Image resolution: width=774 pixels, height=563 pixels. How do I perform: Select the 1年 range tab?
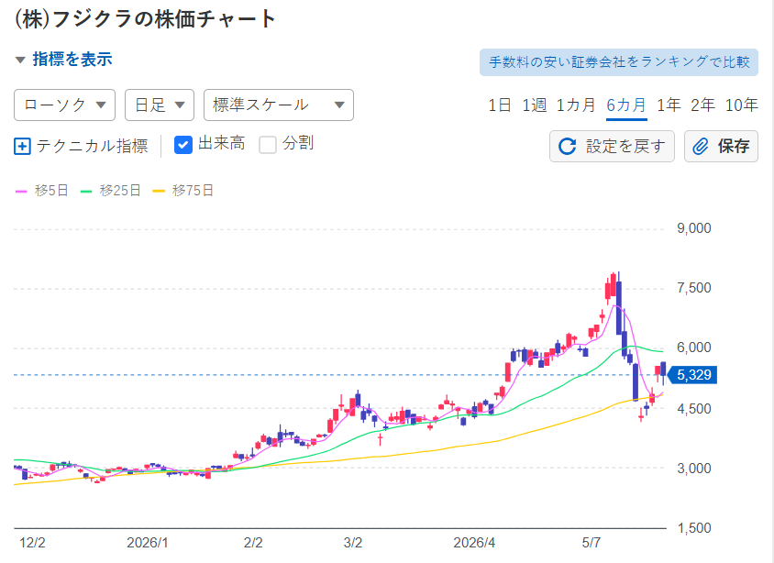pyautogui.click(x=669, y=105)
